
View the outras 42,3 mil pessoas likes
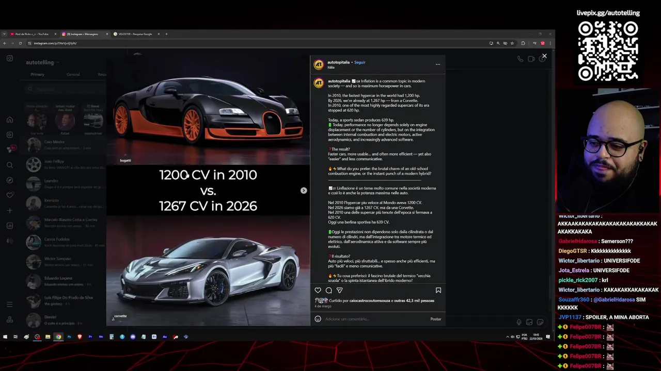click(x=414, y=300)
